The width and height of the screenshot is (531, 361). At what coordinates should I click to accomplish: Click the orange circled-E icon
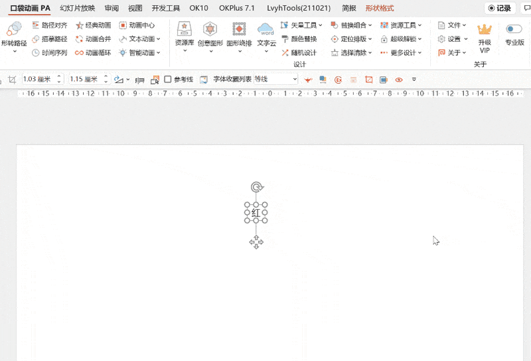click(338, 80)
